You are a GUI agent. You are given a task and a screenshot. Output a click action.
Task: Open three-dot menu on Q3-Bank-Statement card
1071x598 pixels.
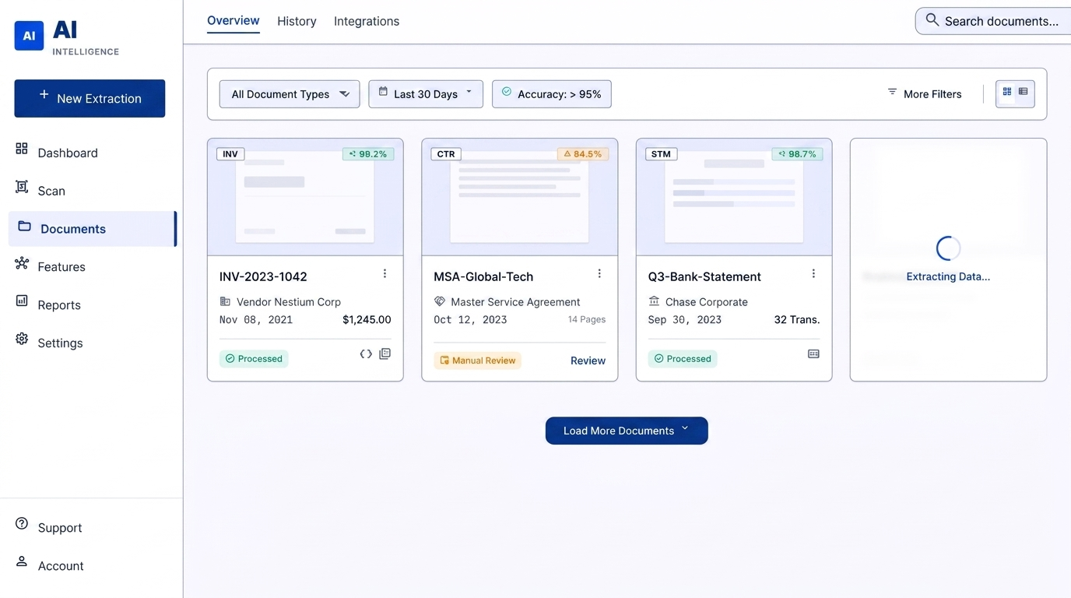(x=813, y=273)
